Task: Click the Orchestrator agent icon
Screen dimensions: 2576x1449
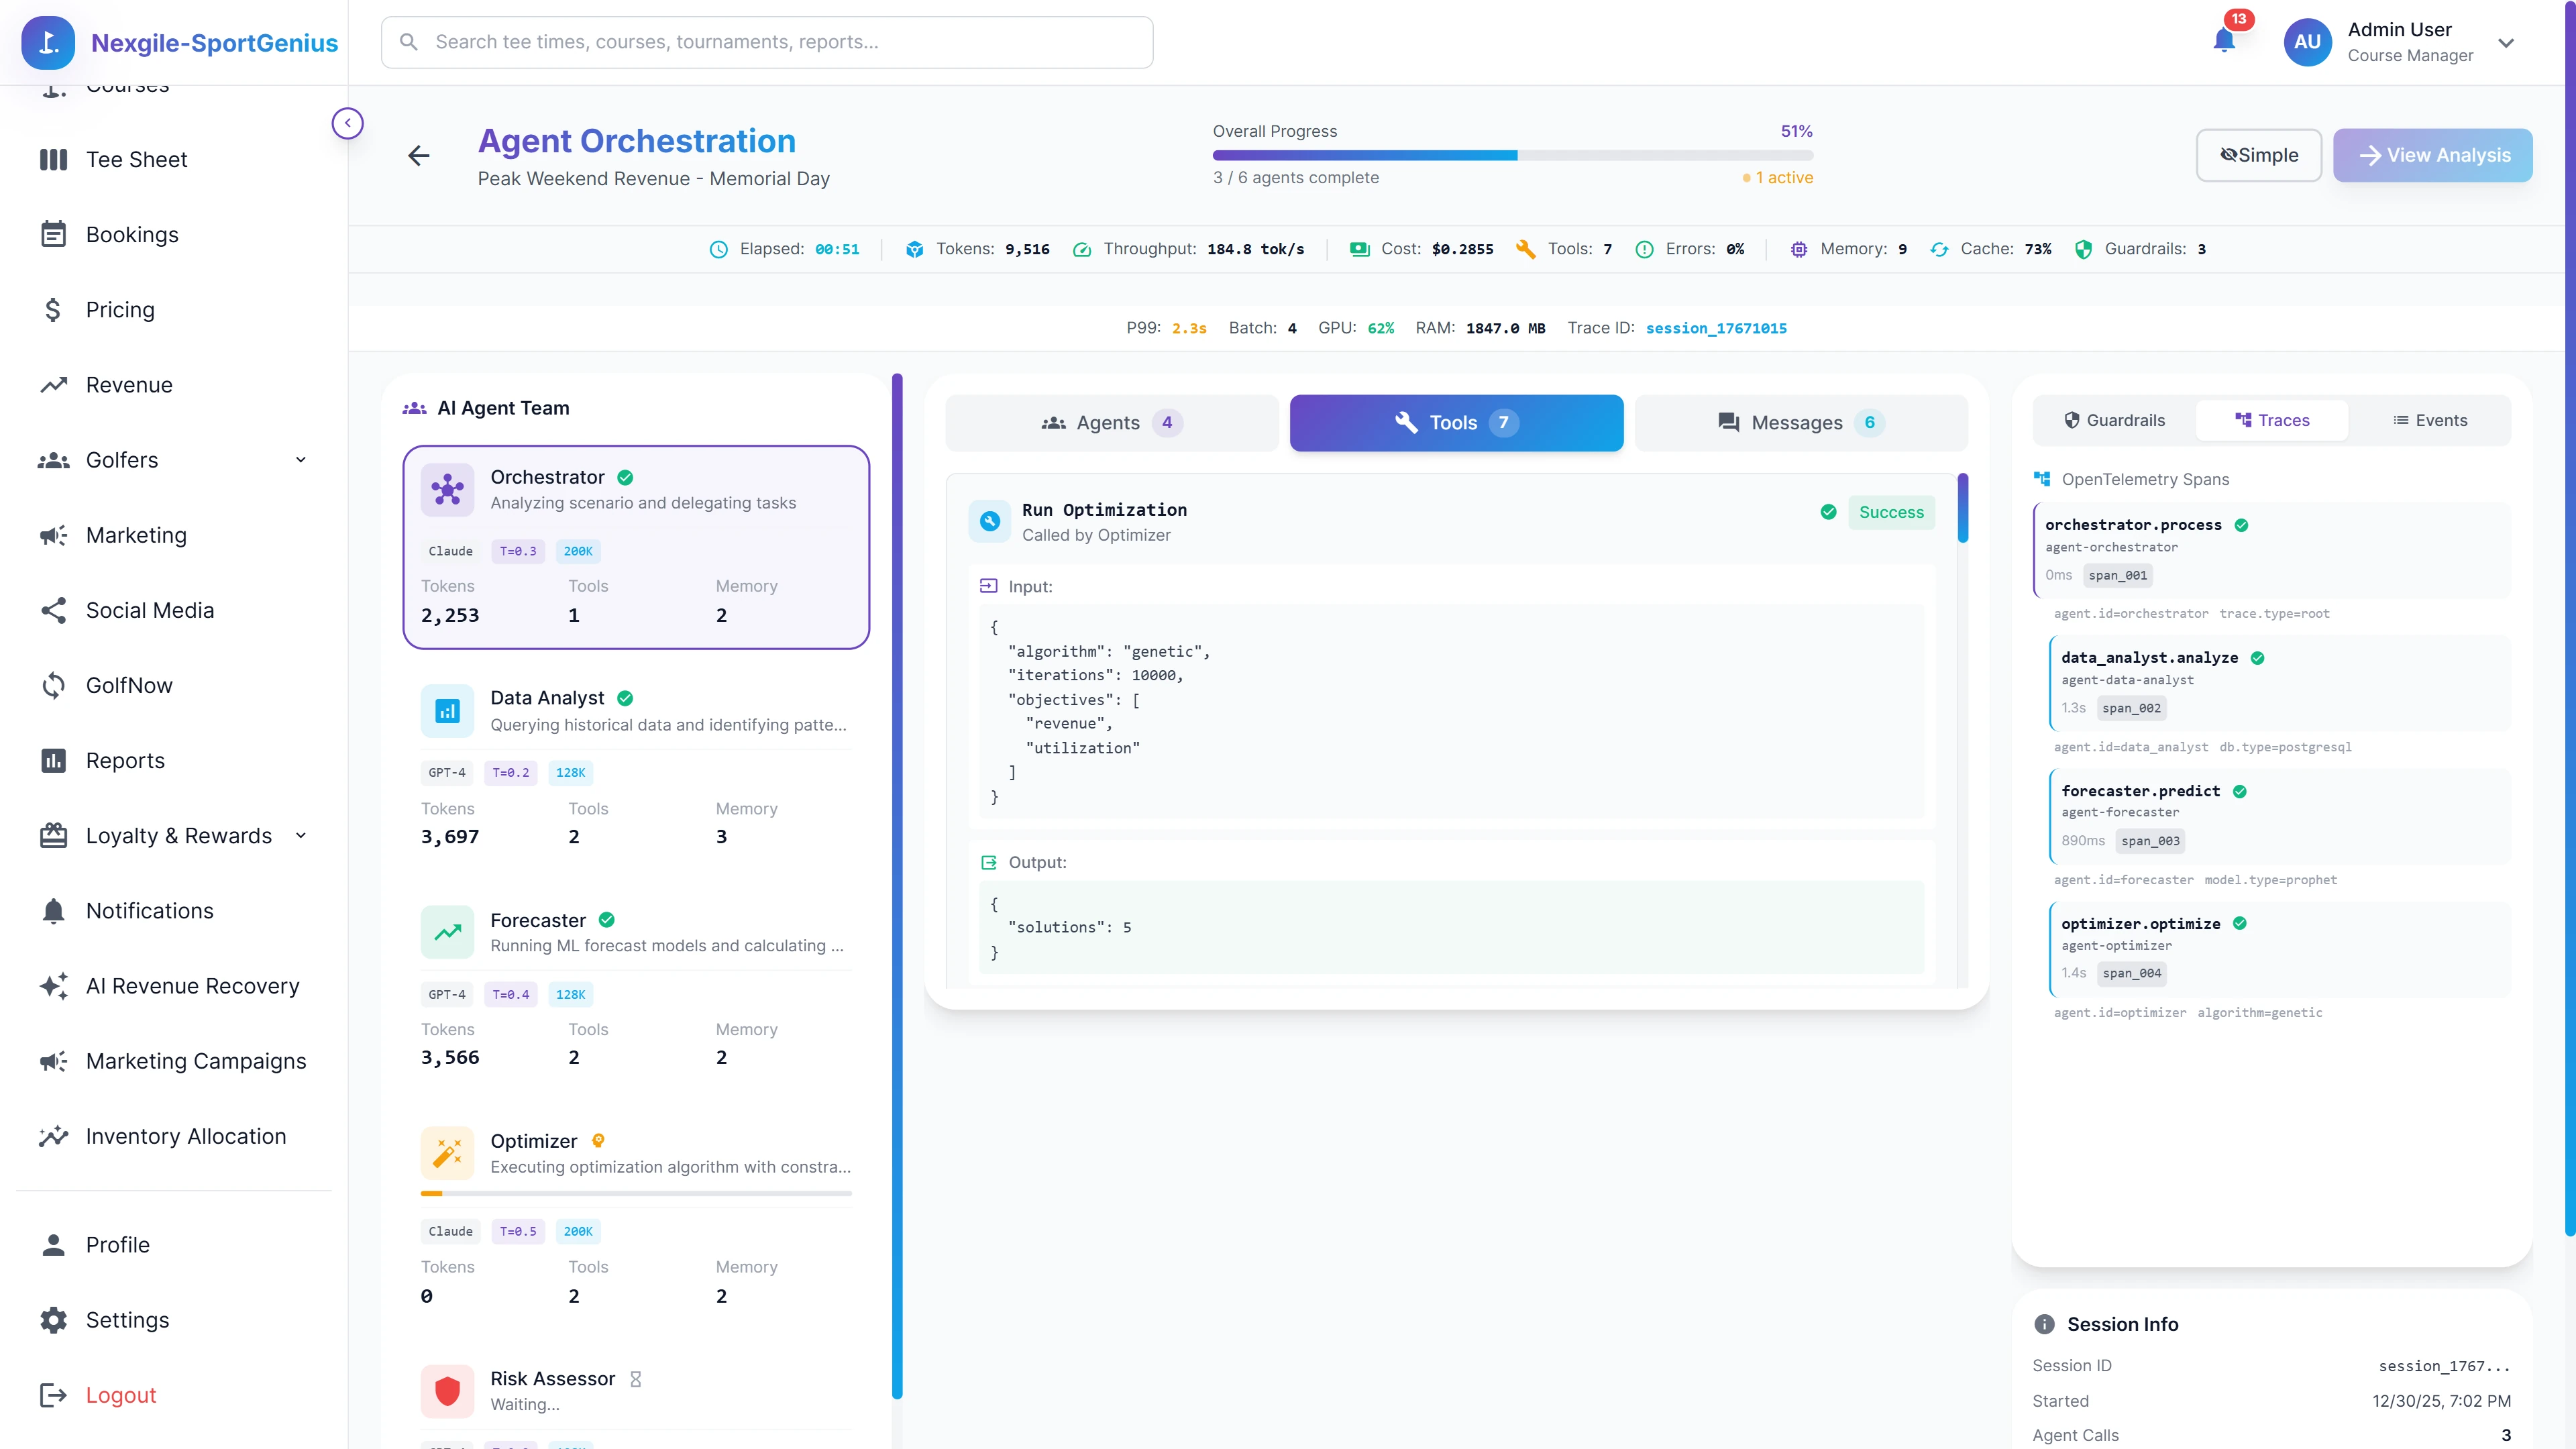Action: coord(447,490)
